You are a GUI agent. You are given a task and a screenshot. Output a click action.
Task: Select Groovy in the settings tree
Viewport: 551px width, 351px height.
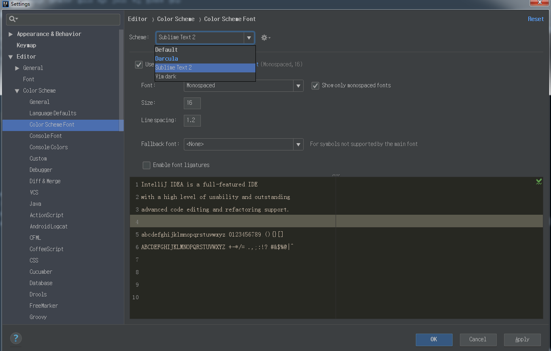(x=38, y=317)
